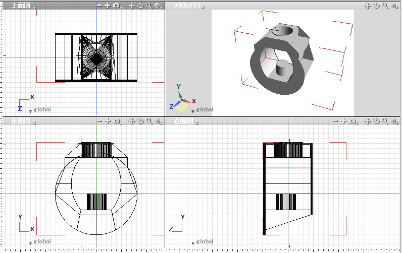Open the 上面図 view selector dropdown
Image resolution: width=402 pixels, height=253 pixels.
23,6
